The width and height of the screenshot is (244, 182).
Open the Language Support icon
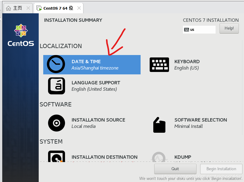point(57,86)
